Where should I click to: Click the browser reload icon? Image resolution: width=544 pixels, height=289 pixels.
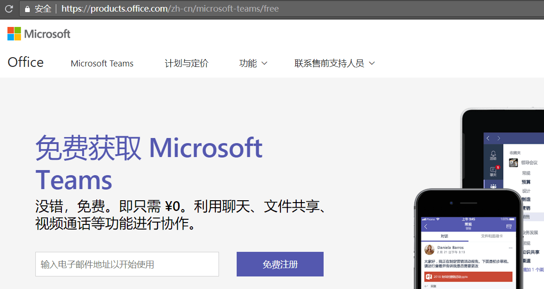9,9
